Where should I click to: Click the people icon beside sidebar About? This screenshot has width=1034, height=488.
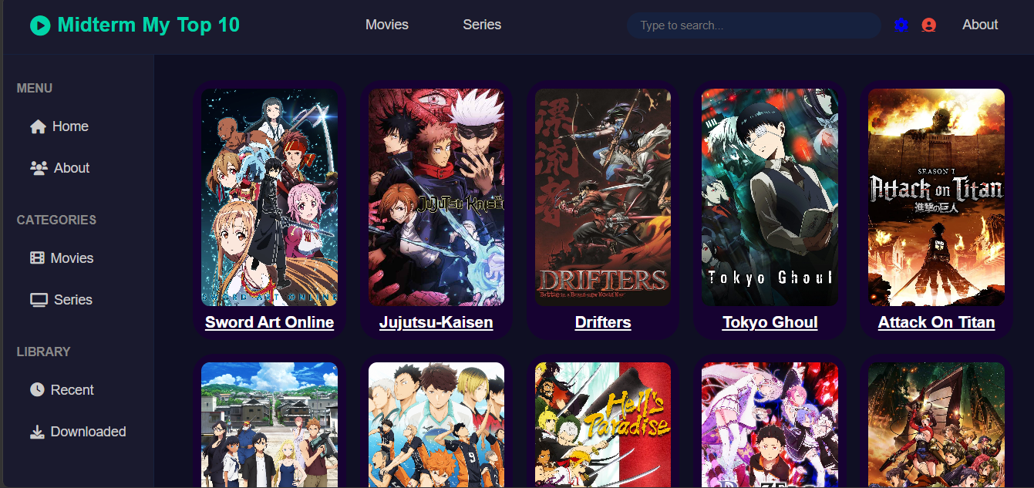pyautogui.click(x=39, y=167)
